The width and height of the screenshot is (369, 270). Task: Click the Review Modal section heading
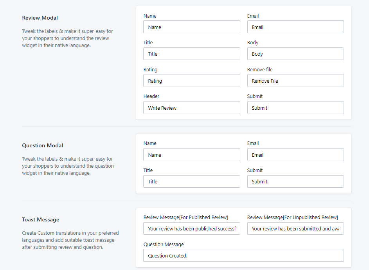[40, 18]
